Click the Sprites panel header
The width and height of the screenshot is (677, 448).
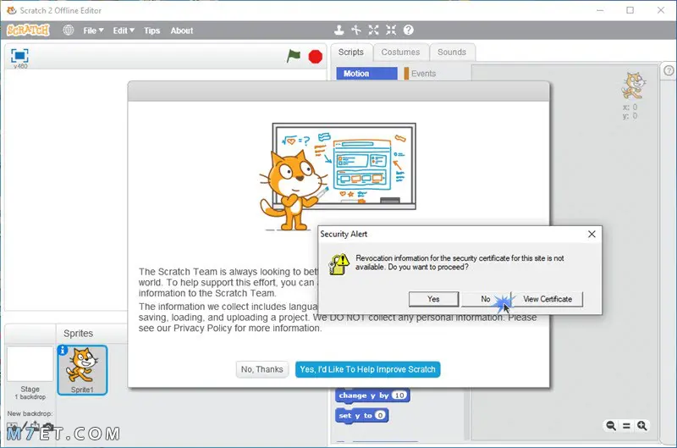pyautogui.click(x=78, y=334)
